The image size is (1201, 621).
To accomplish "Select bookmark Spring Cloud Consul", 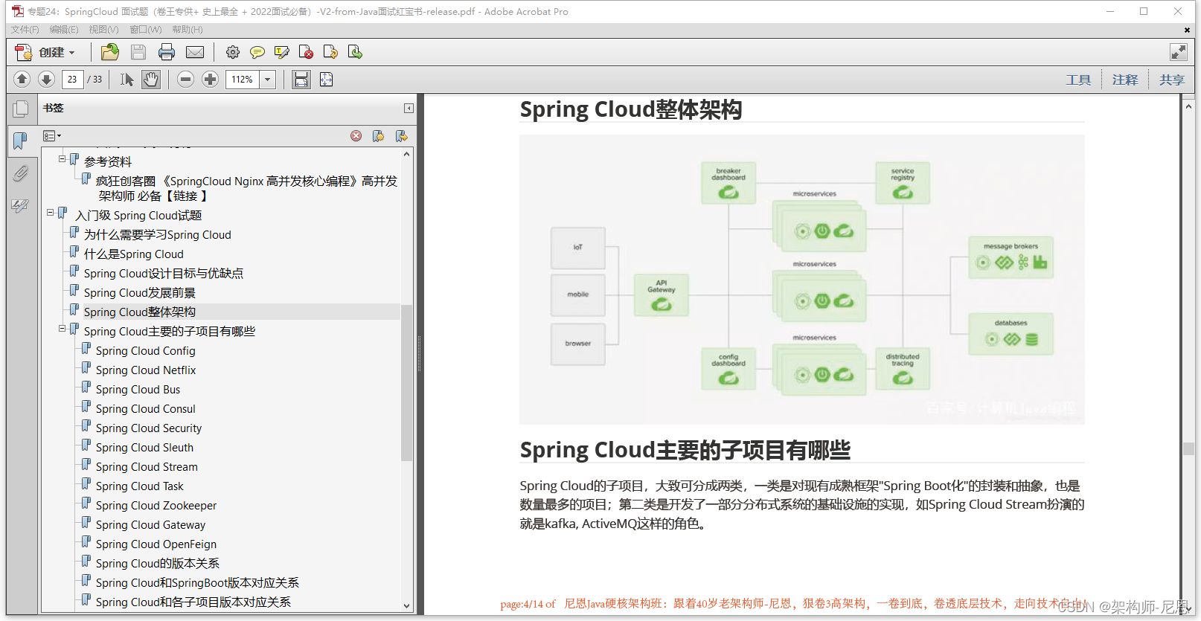I will tap(145, 409).
